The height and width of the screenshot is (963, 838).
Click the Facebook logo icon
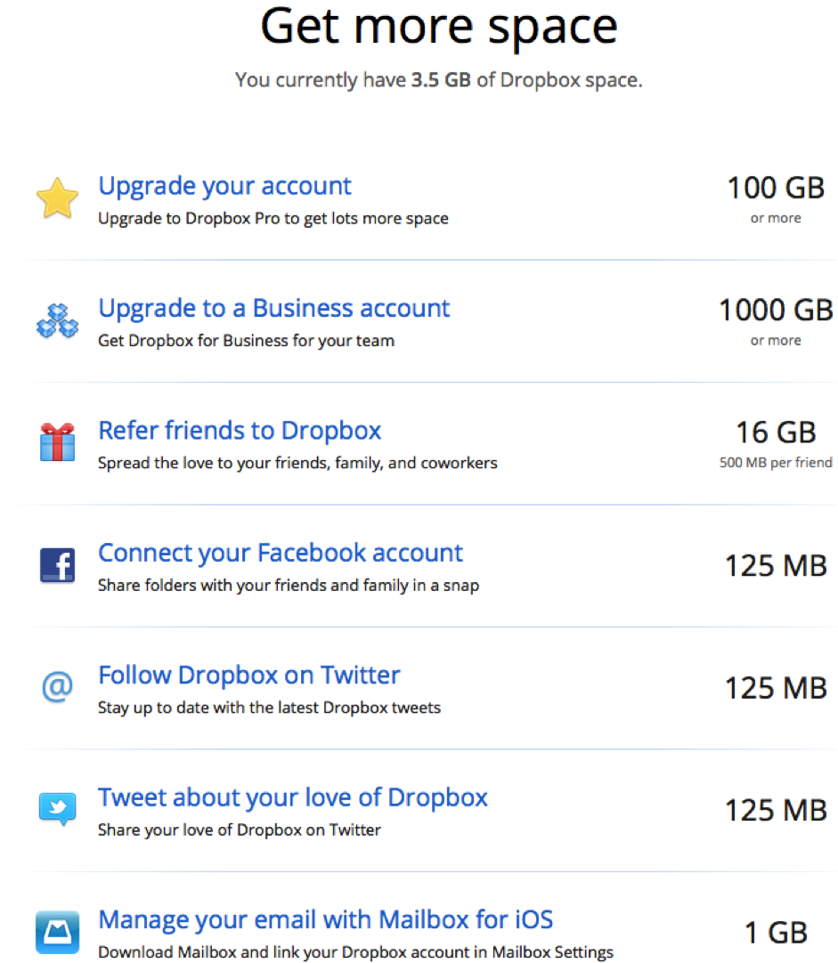[x=57, y=564]
